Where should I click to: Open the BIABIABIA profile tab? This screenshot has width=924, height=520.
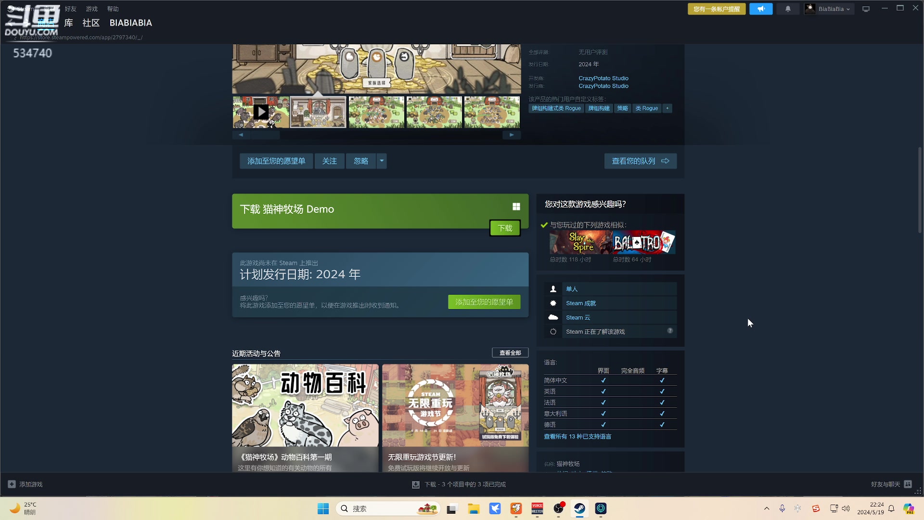[x=130, y=23]
